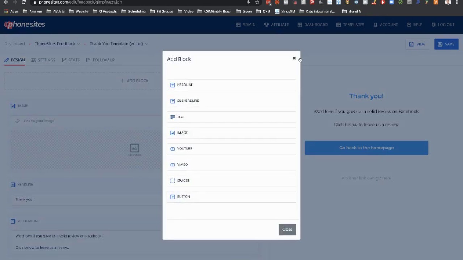Viewport: 463px width, 260px height.
Task: Open the CRM bookmarks folder
Action: click(263, 11)
